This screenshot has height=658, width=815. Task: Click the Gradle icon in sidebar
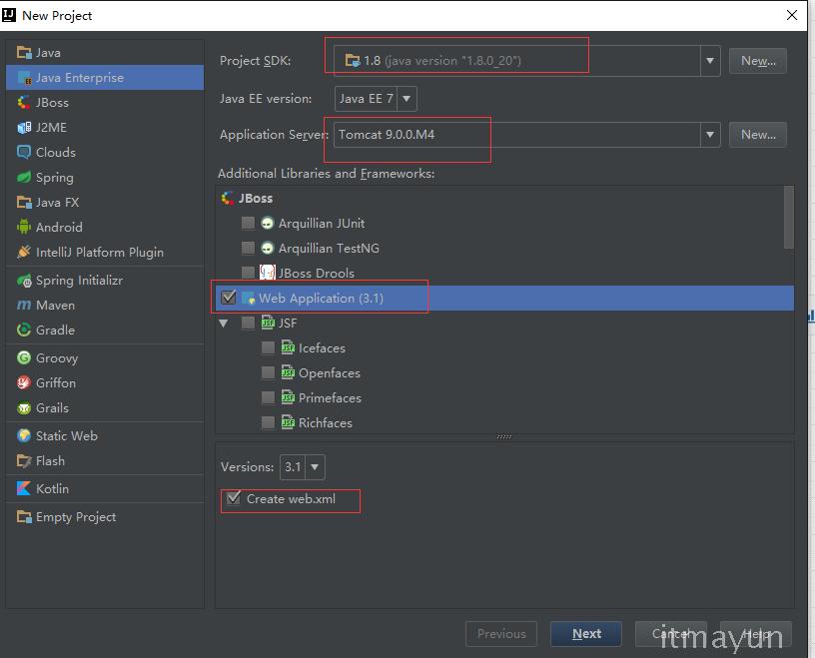point(24,330)
